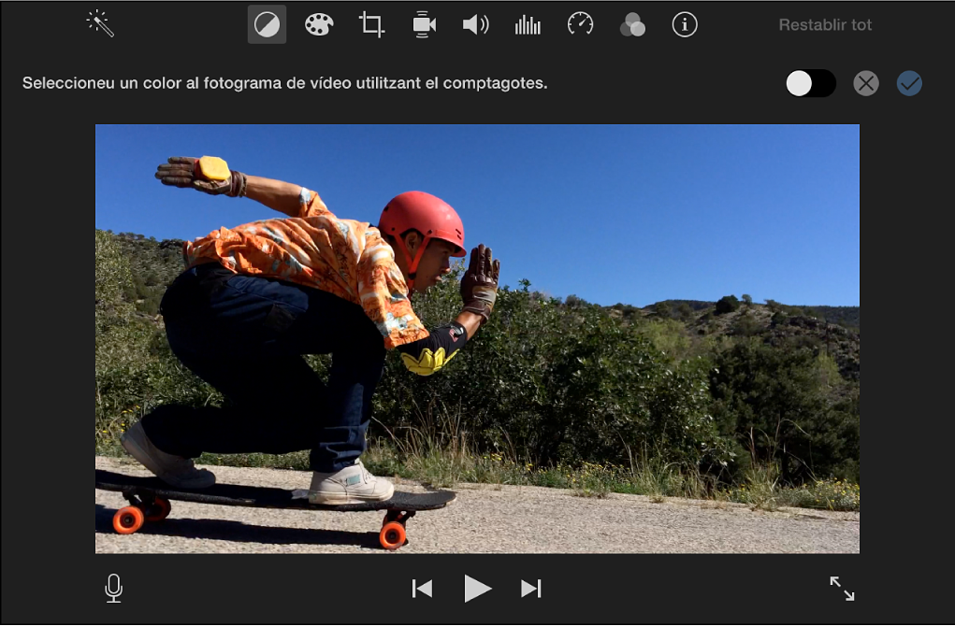Cancel using the gray X button
Viewport: 955px width, 626px height.
(x=865, y=83)
